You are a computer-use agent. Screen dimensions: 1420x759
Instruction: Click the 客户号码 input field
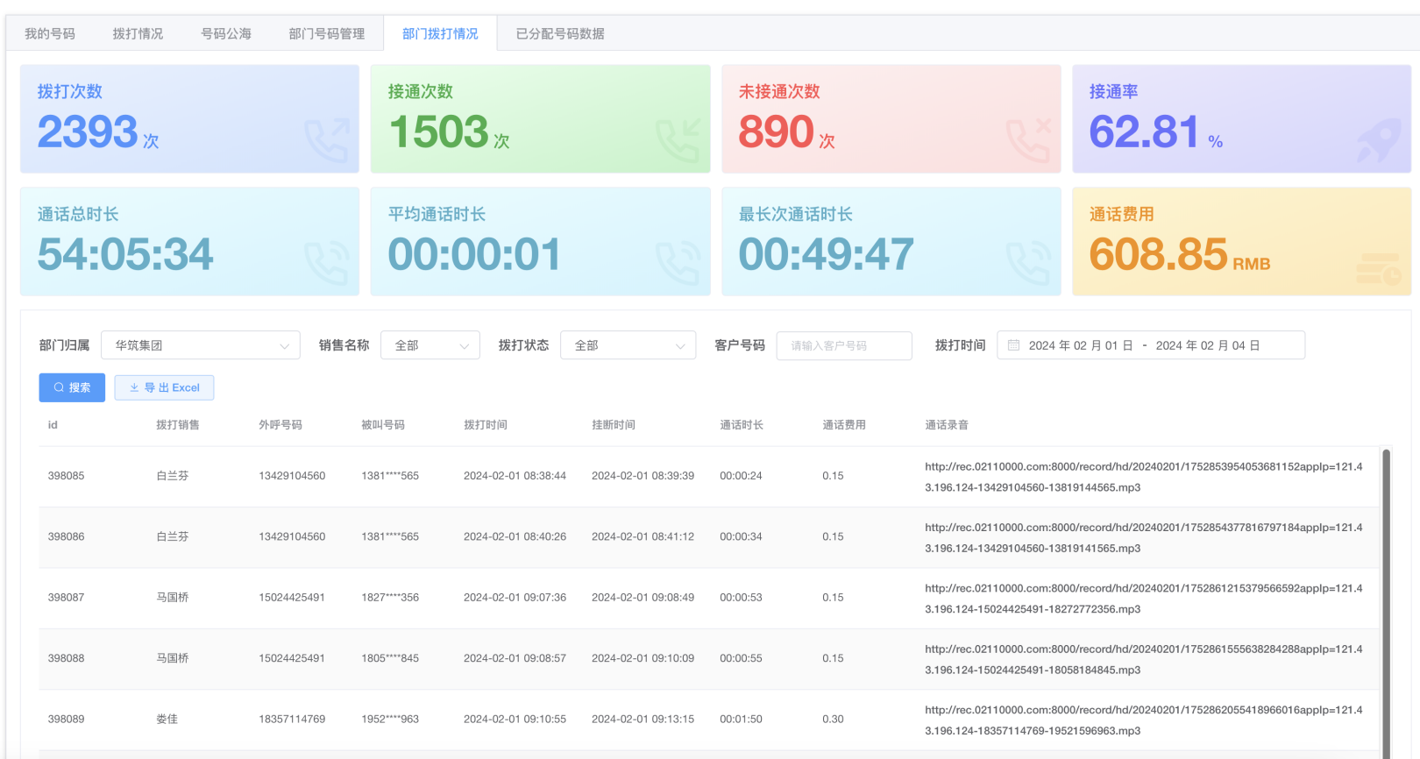pos(844,345)
